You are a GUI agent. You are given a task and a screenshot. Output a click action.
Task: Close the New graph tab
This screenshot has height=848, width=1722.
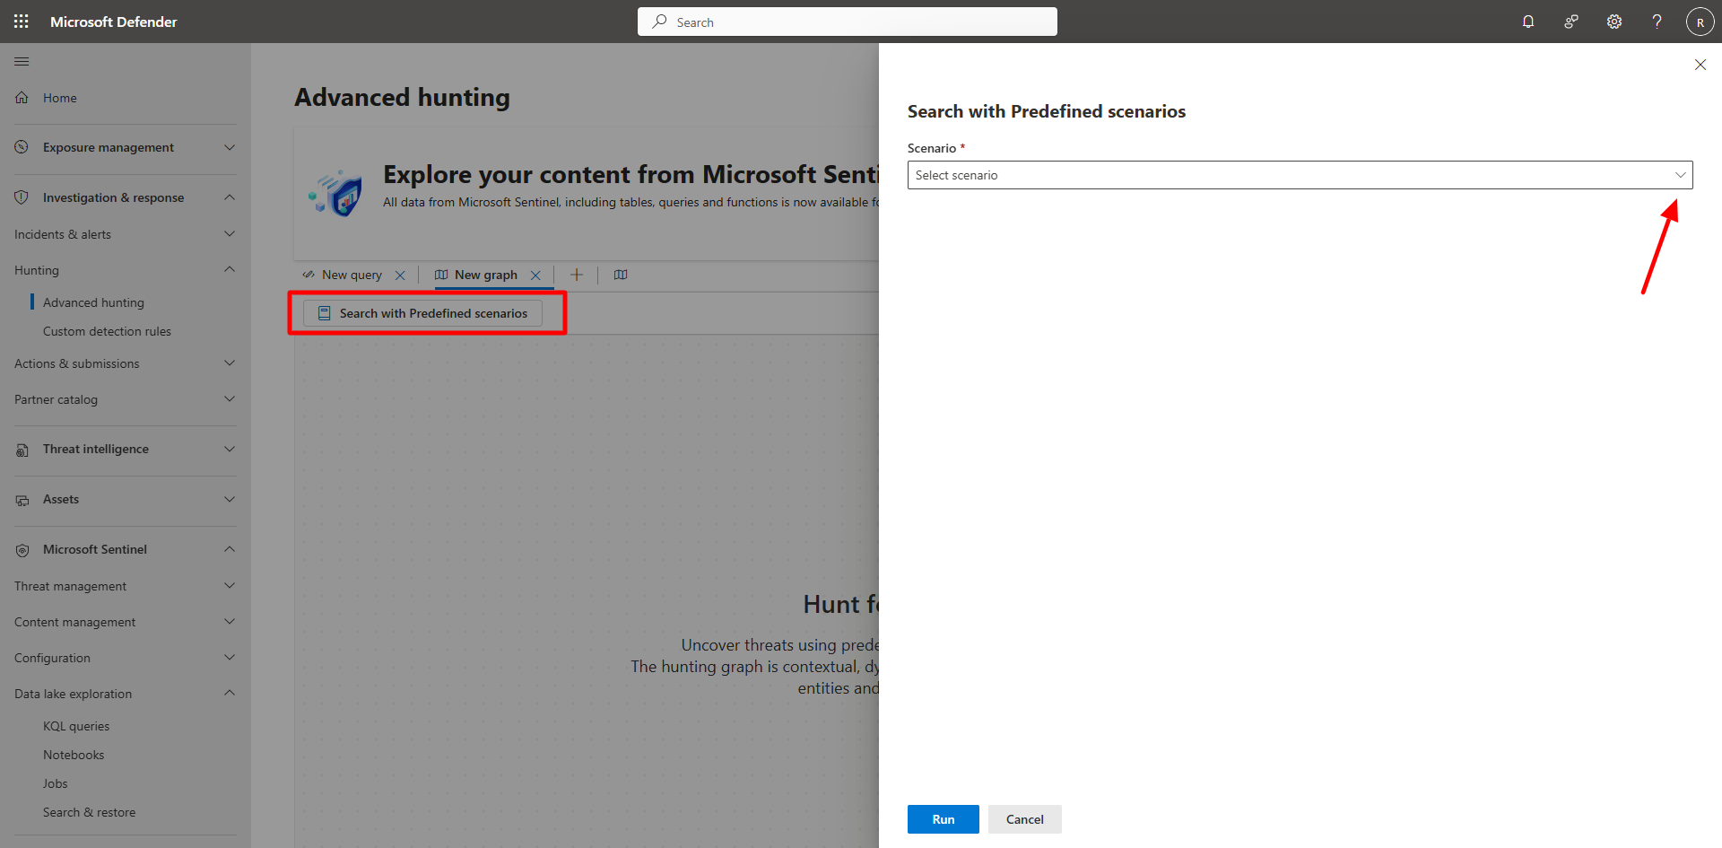point(535,275)
